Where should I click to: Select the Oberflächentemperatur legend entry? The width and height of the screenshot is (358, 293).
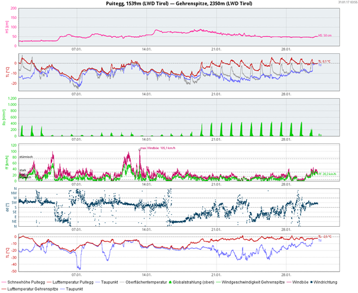[x=143, y=282]
